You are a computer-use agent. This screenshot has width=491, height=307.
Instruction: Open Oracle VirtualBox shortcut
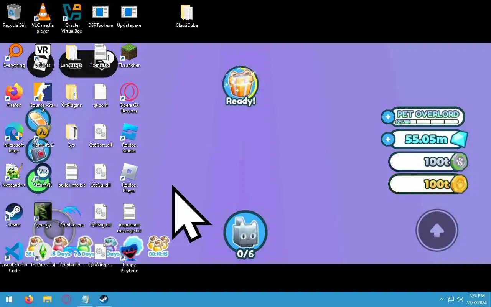[x=72, y=18]
